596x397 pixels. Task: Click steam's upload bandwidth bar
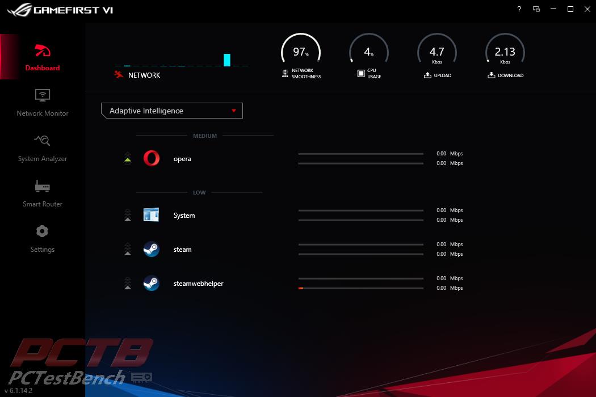[x=360, y=244]
